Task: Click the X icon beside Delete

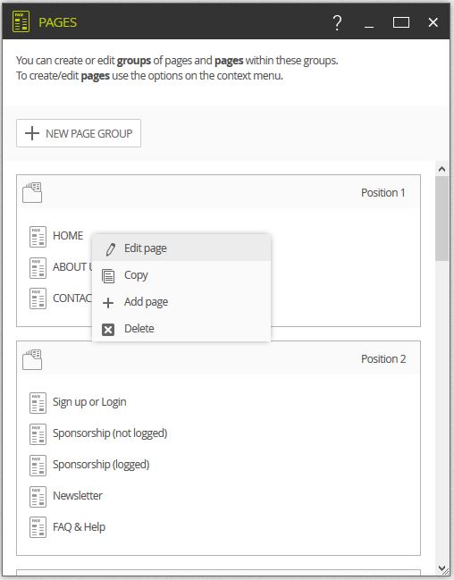Action: 108,329
